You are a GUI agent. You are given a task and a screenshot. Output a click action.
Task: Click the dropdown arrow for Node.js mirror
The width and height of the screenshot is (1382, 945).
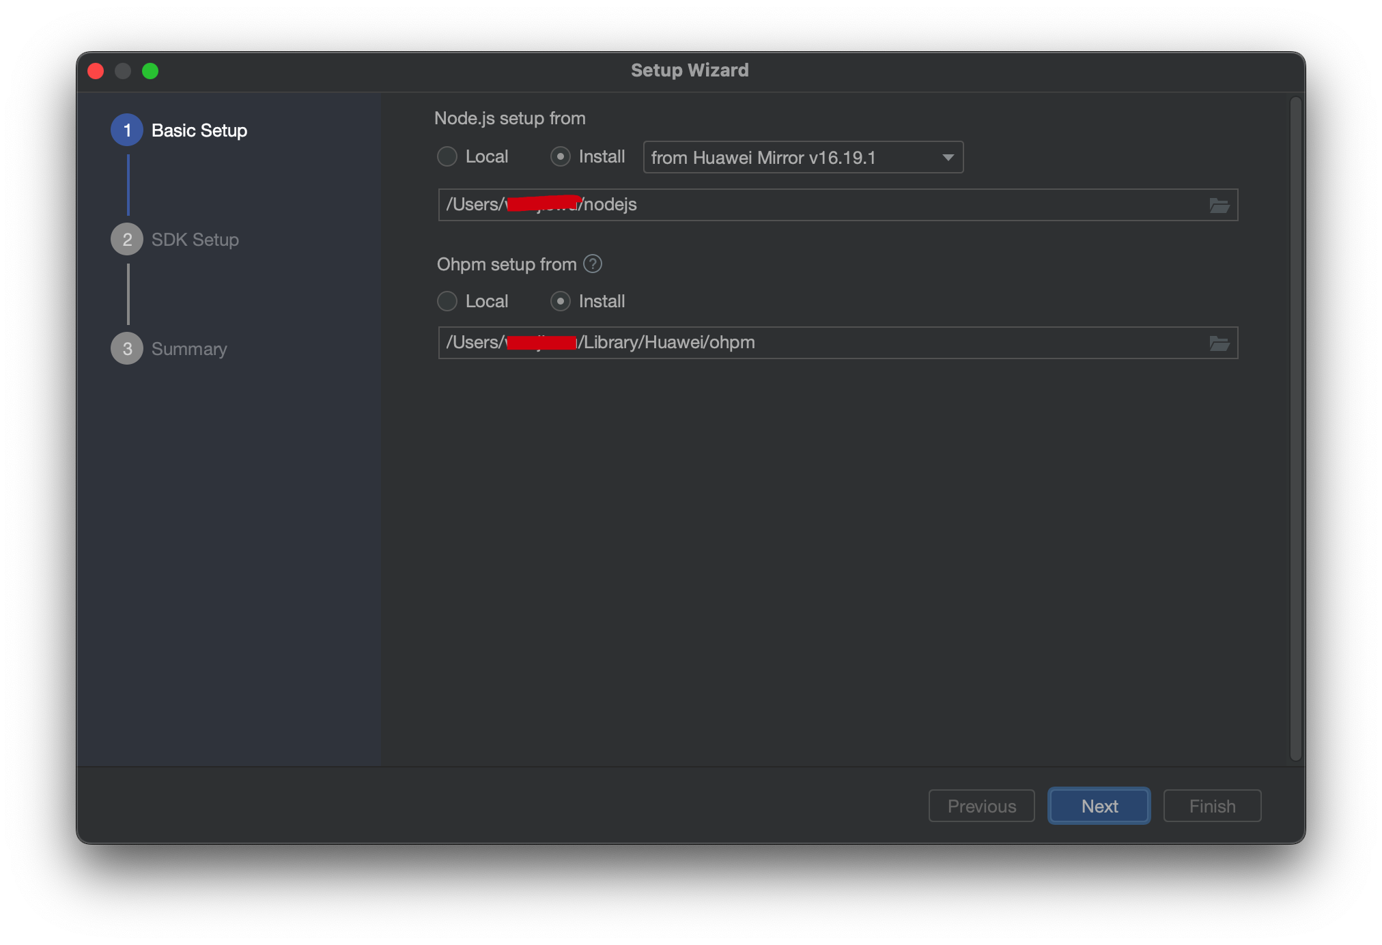click(x=948, y=158)
